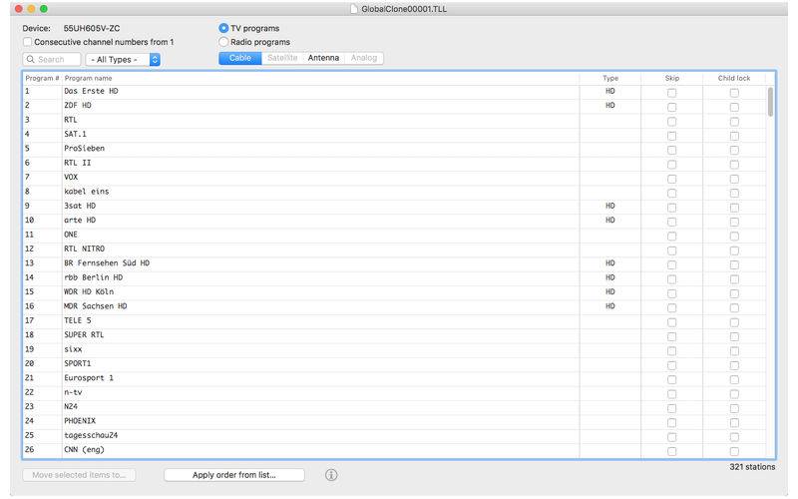Image resolution: width=798 pixels, height=499 pixels.
Task: Select the 3sat HD channel row
Action: pyautogui.click(x=394, y=206)
